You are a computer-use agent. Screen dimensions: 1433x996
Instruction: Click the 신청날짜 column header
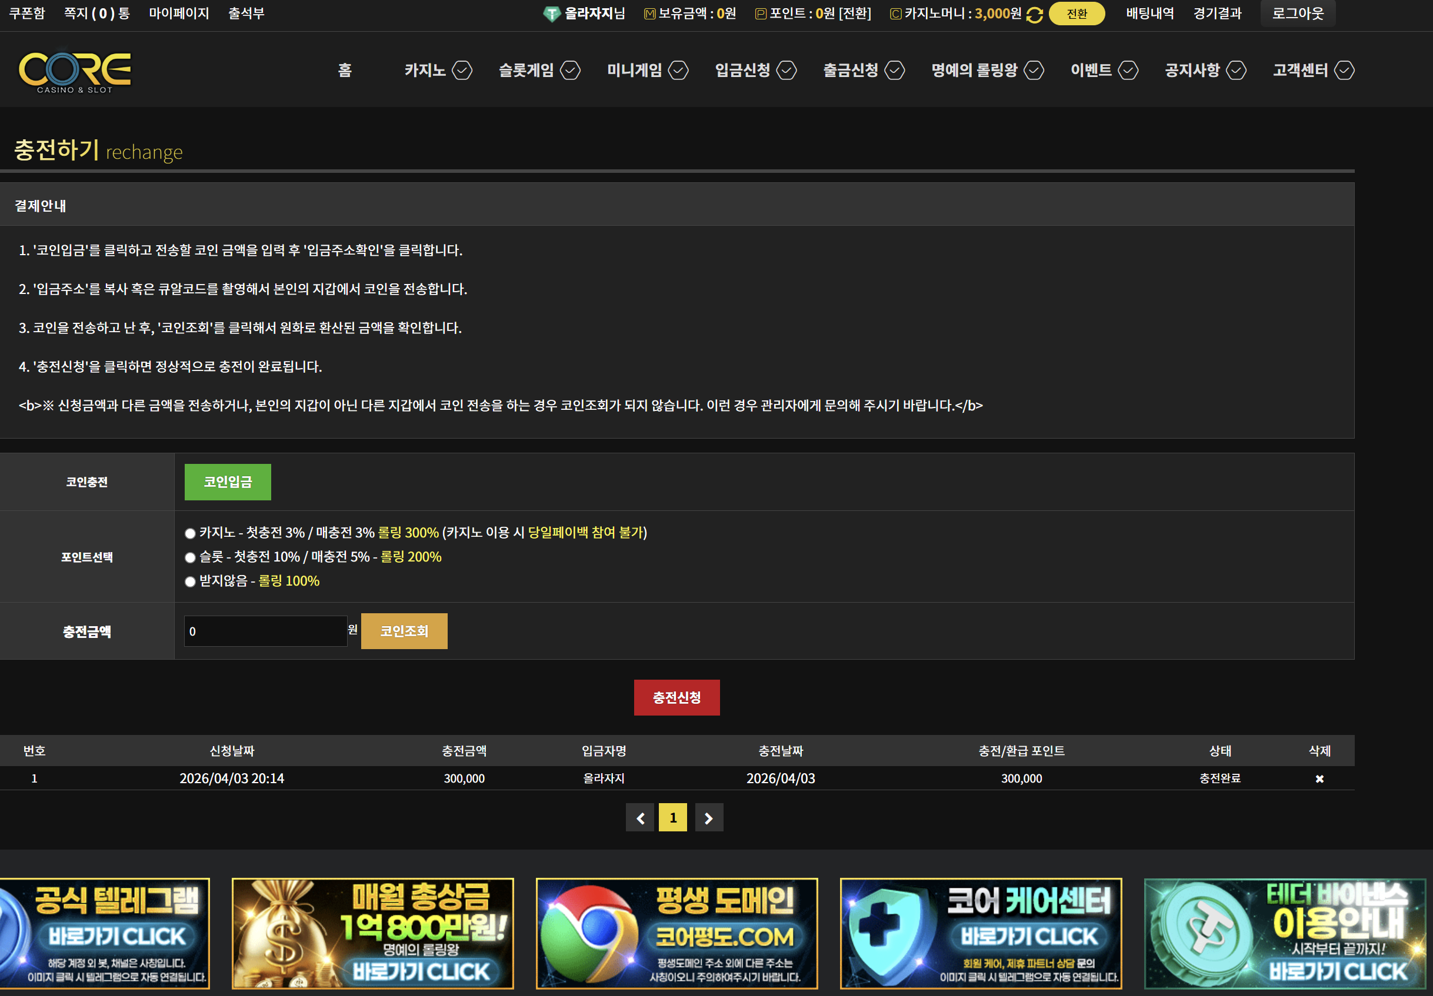pyautogui.click(x=232, y=751)
